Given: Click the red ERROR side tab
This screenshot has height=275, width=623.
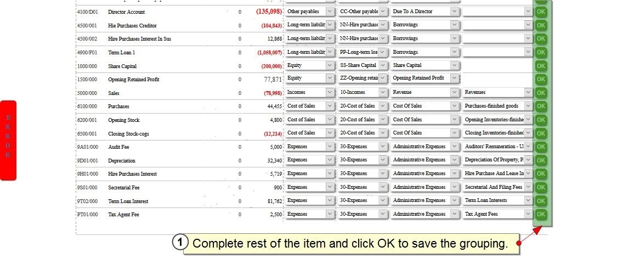Looking at the screenshot, I should click(x=8, y=141).
